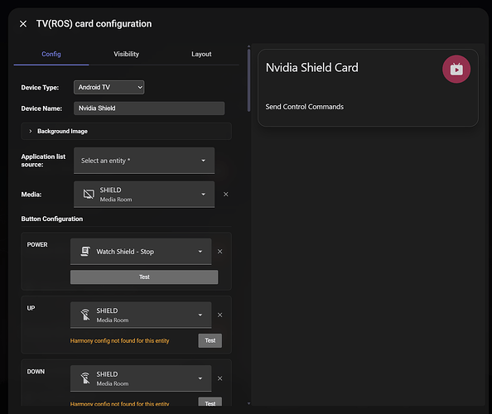
Task: Open the Layout tab
Action: [201, 54]
